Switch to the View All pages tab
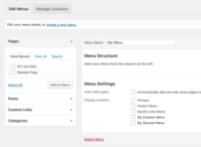The width and height of the screenshot is (201, 147). (41, 56)
